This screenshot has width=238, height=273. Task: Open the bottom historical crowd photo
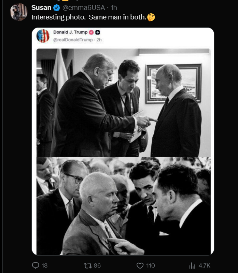[123, 206]
